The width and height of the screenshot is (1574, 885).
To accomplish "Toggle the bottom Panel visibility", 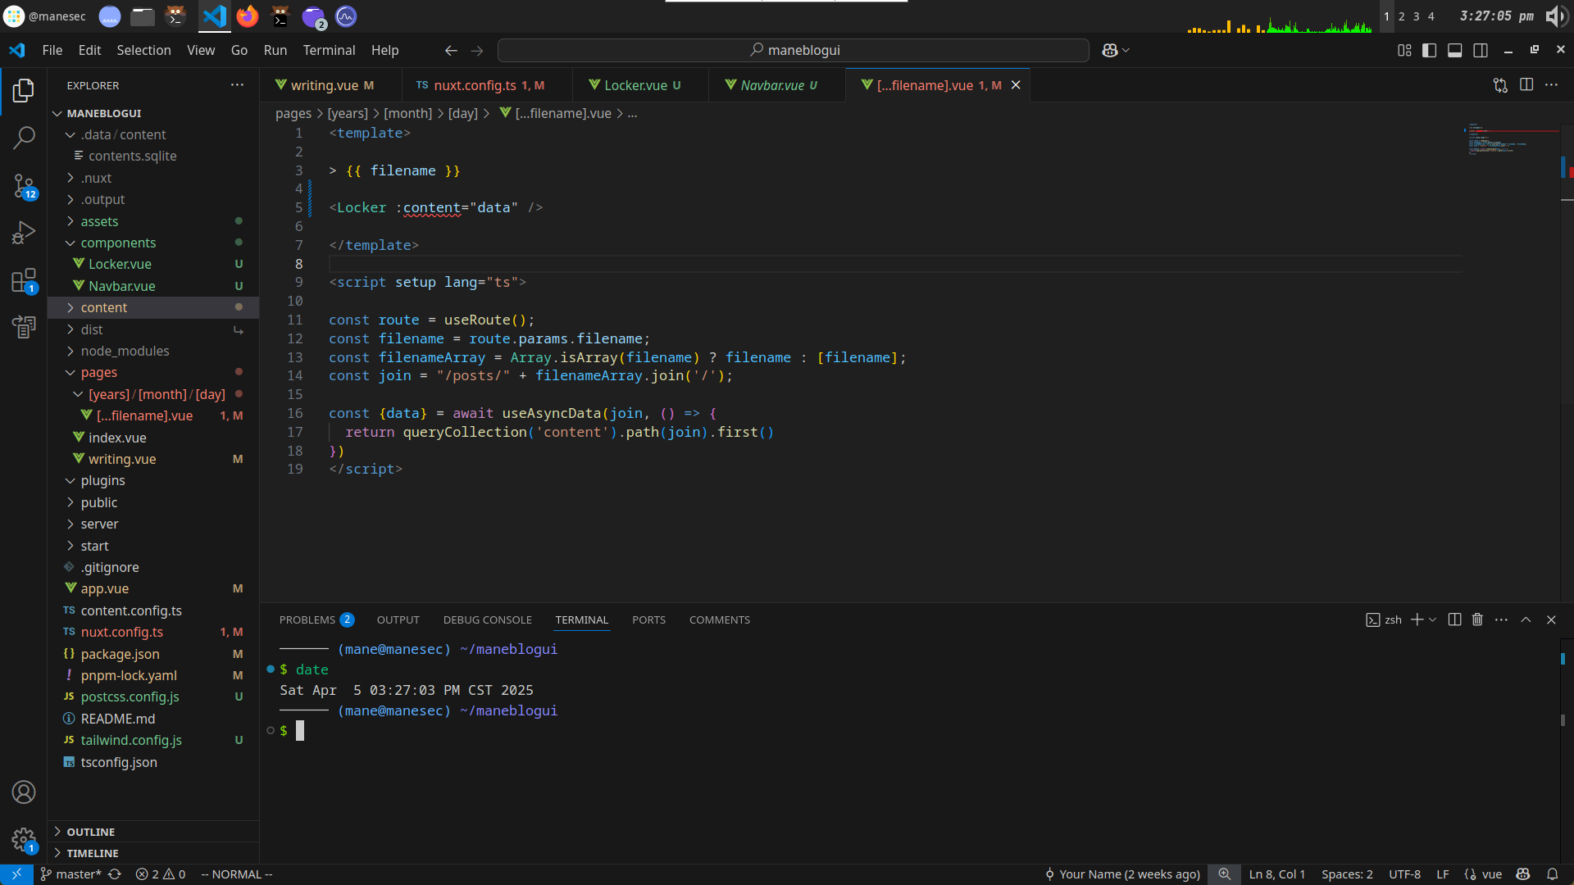I will click(x=1455, y=51).
